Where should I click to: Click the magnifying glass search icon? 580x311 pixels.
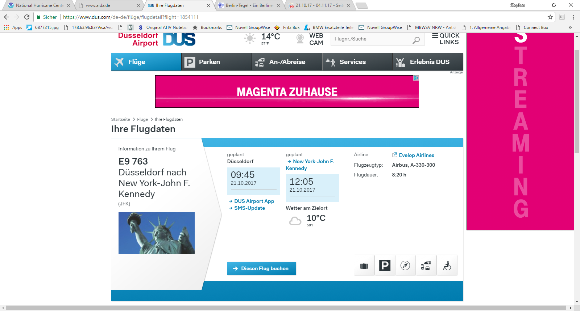pos(416,40)
